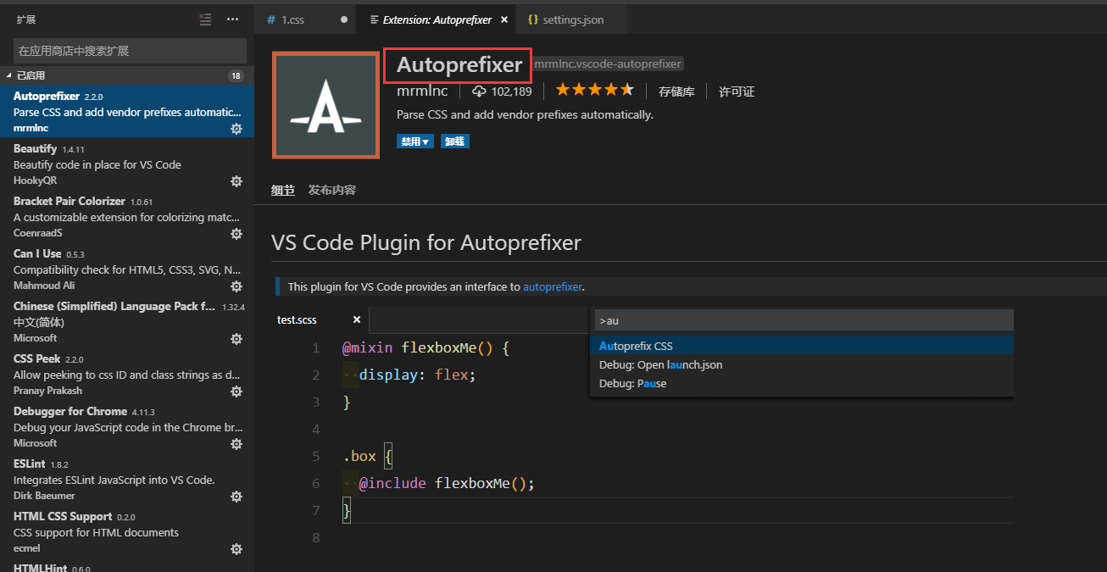
Task: Open gear menu for Chinese Language Pack
Action: tap(236, 339)
